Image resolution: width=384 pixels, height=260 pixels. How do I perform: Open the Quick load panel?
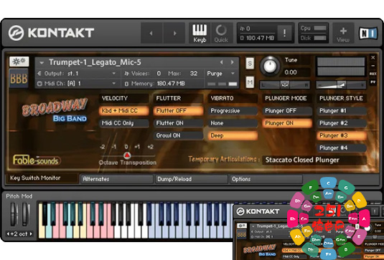tap(221, 33)
